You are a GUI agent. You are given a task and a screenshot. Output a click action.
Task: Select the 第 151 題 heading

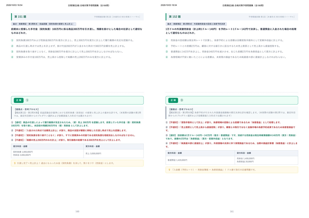pos(20,17)
